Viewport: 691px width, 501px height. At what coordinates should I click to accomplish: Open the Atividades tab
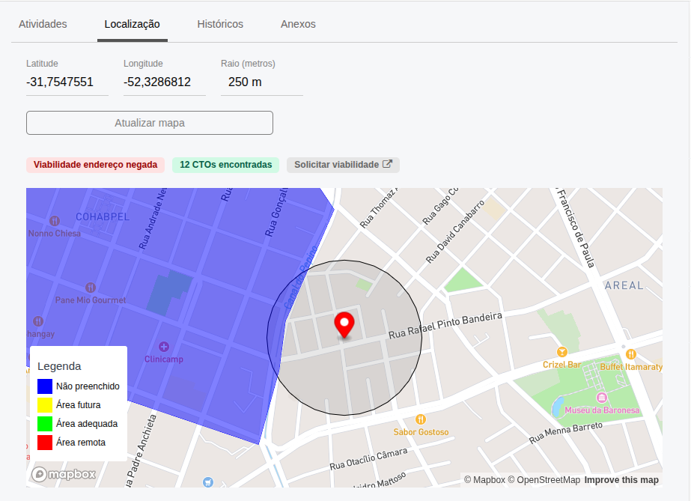coord(43,24)
